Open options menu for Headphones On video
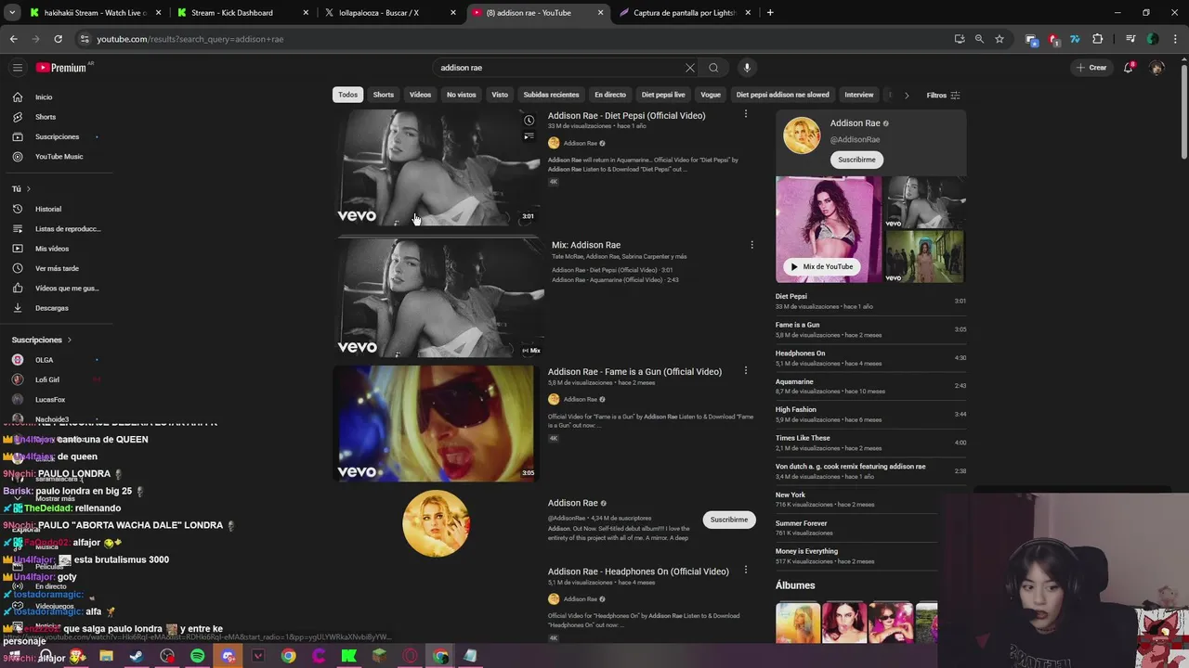This screenshot has height=668, width=1189. coord(745,571)
